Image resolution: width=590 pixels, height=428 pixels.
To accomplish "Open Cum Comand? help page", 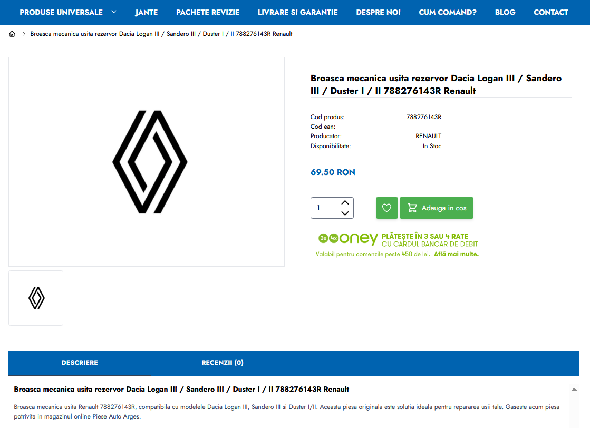I will (x=448, y=12).
